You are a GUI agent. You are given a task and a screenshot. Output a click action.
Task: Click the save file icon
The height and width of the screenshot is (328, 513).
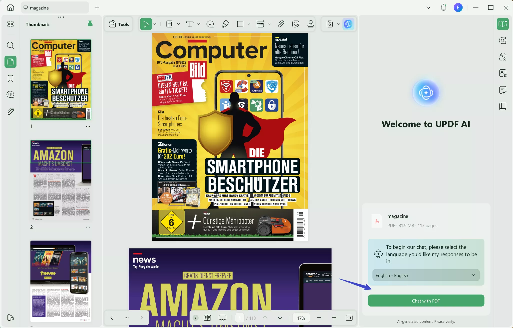point(330,24)
